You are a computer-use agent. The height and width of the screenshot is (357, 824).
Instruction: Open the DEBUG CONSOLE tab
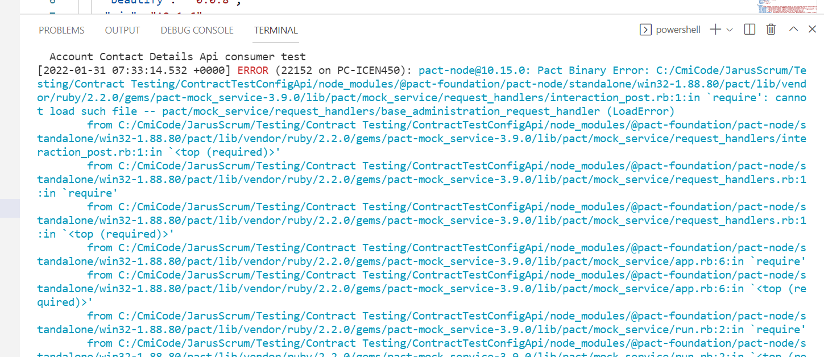tap(197, 30)
